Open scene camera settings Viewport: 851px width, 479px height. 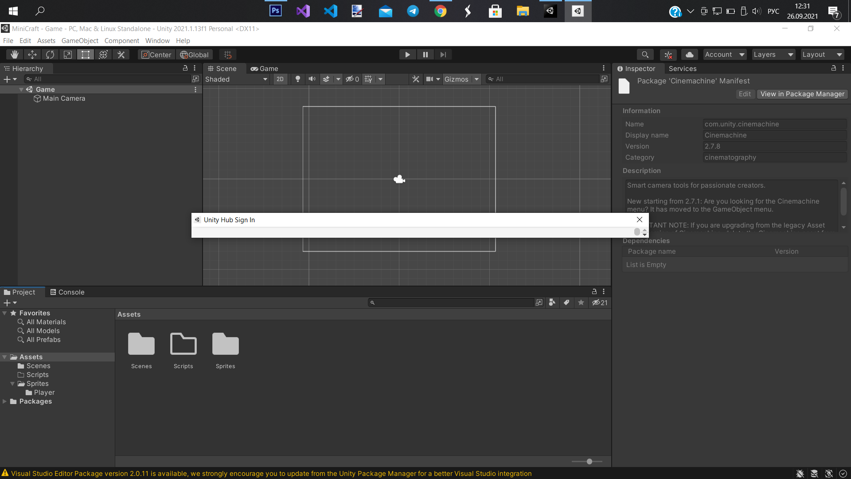pyautogui.click(x=433, y=79)
